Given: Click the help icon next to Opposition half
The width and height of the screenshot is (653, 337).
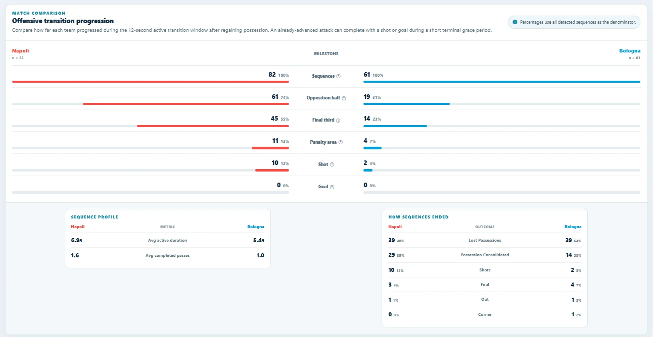Looking at the screenshot, I should coord(344,98).
